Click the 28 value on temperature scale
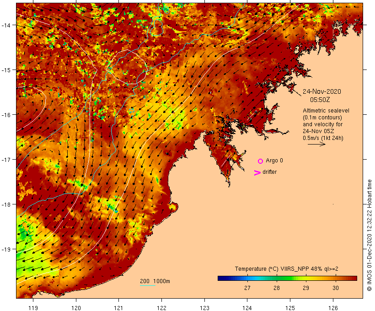Viewport: 375px width, 311px height. click(277, 288)
